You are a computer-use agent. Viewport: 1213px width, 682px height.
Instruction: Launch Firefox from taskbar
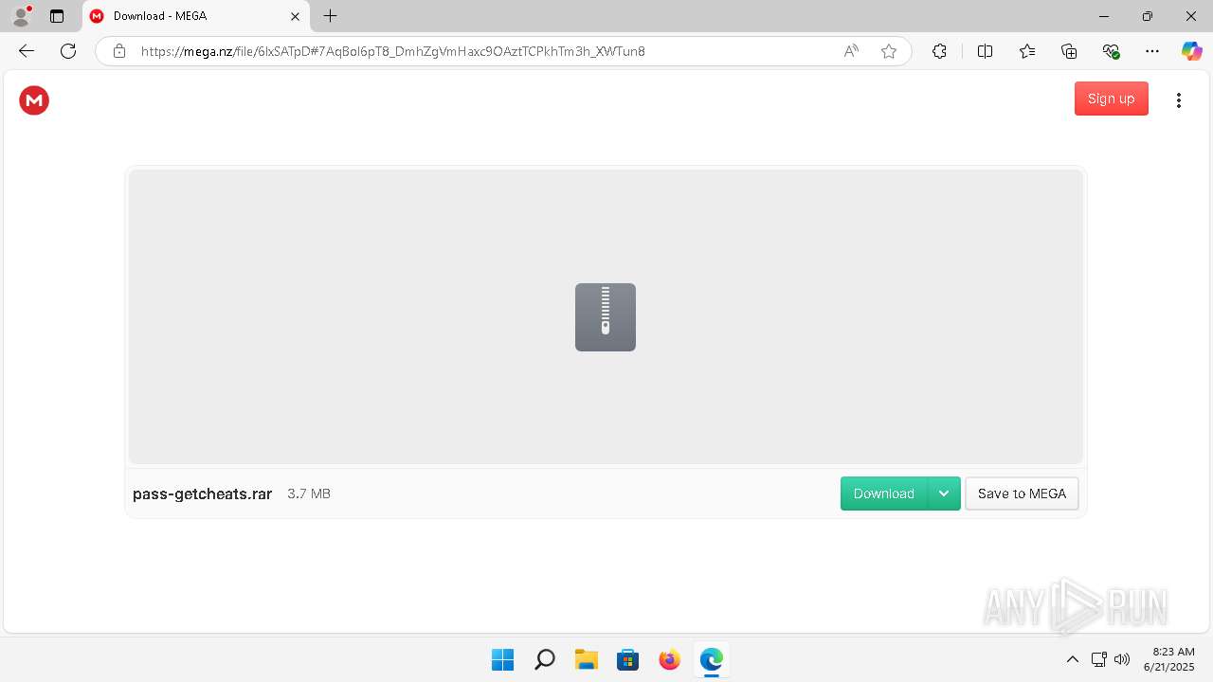(x=669, y=659)
